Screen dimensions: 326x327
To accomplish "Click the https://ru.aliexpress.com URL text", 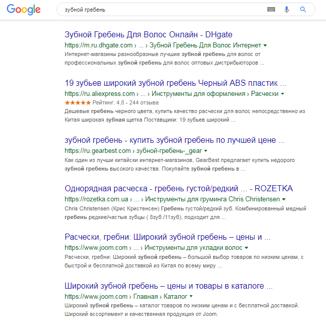I will (100, 94).
